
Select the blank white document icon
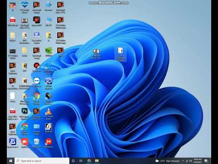(13, 96)
